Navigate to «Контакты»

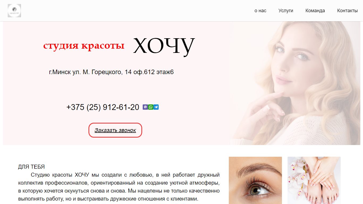tap(347, 11)
